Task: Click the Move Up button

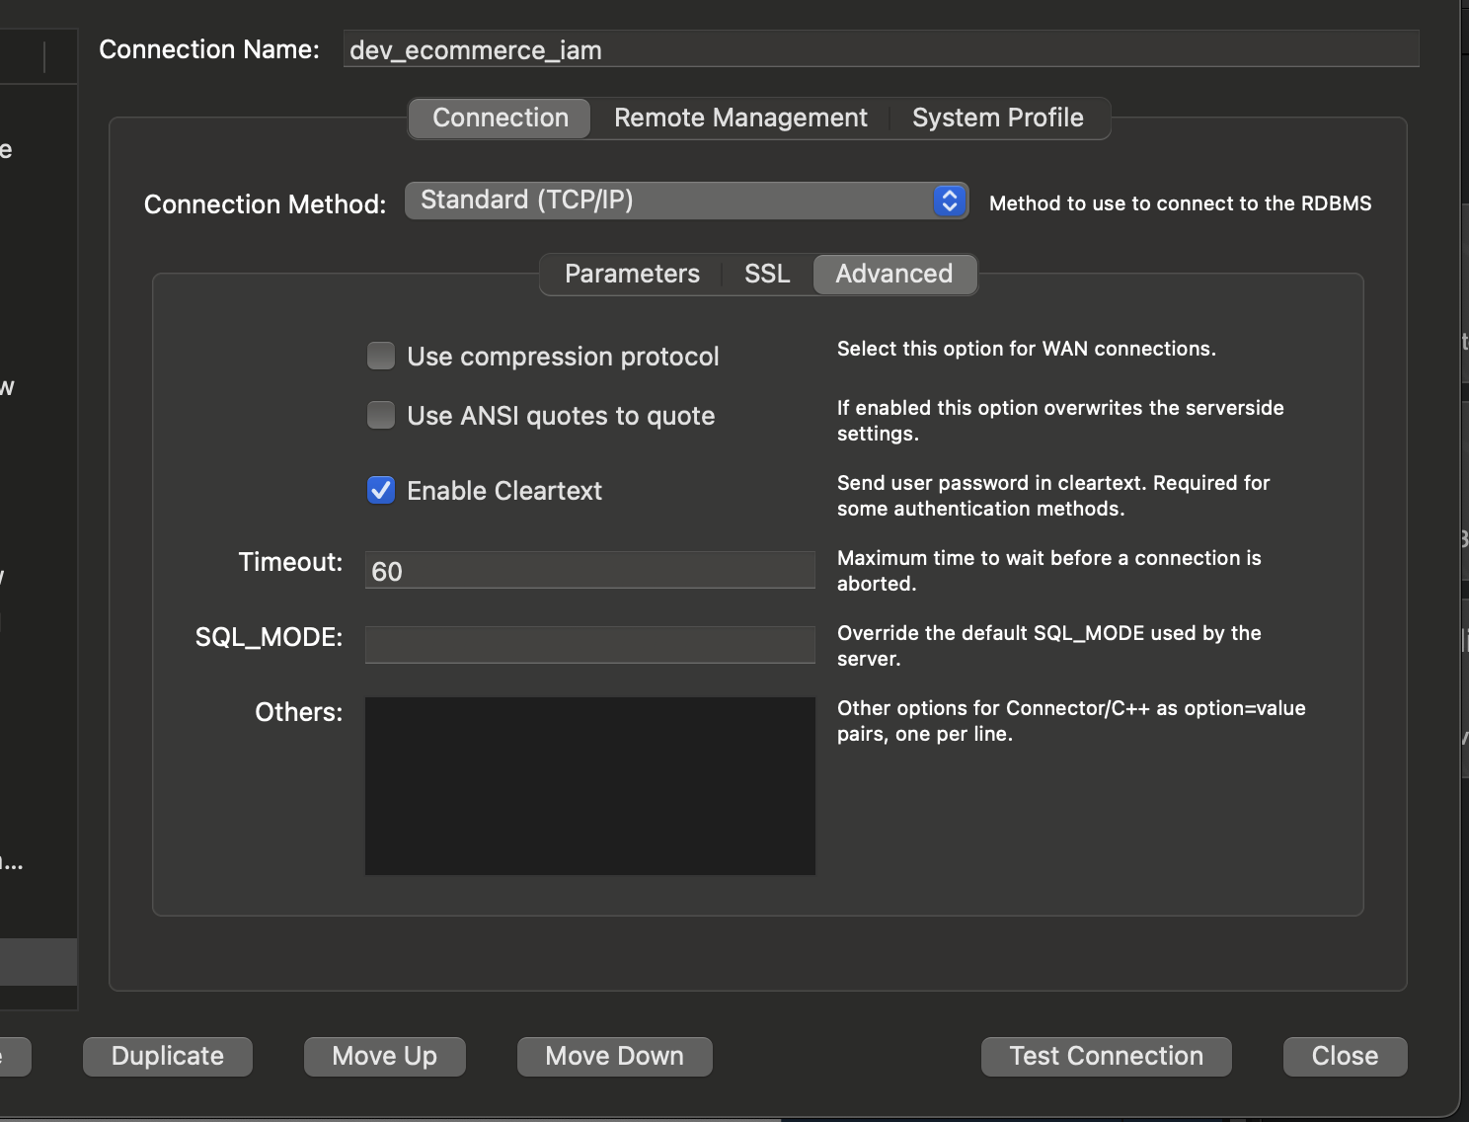Action: pyautogui.click(x=384, y=1056)
